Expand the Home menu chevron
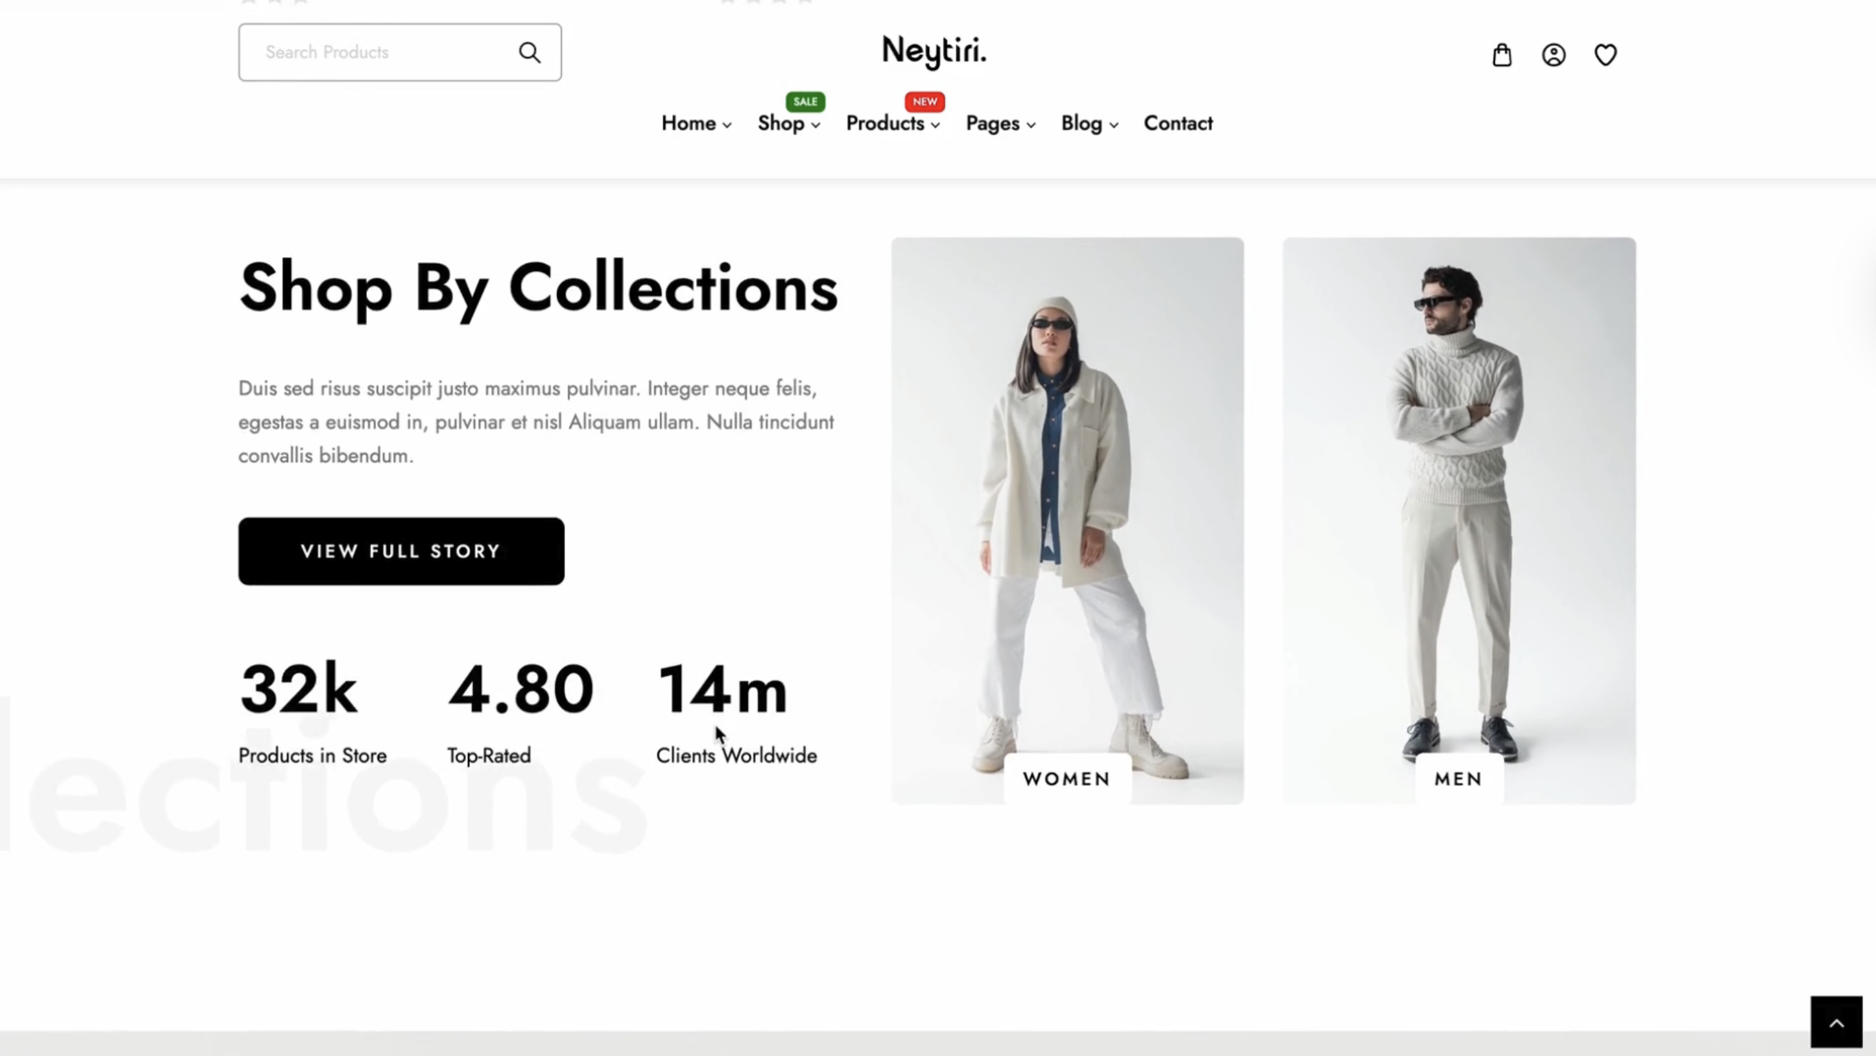Screen dimensions: 1876x1056 727,125
